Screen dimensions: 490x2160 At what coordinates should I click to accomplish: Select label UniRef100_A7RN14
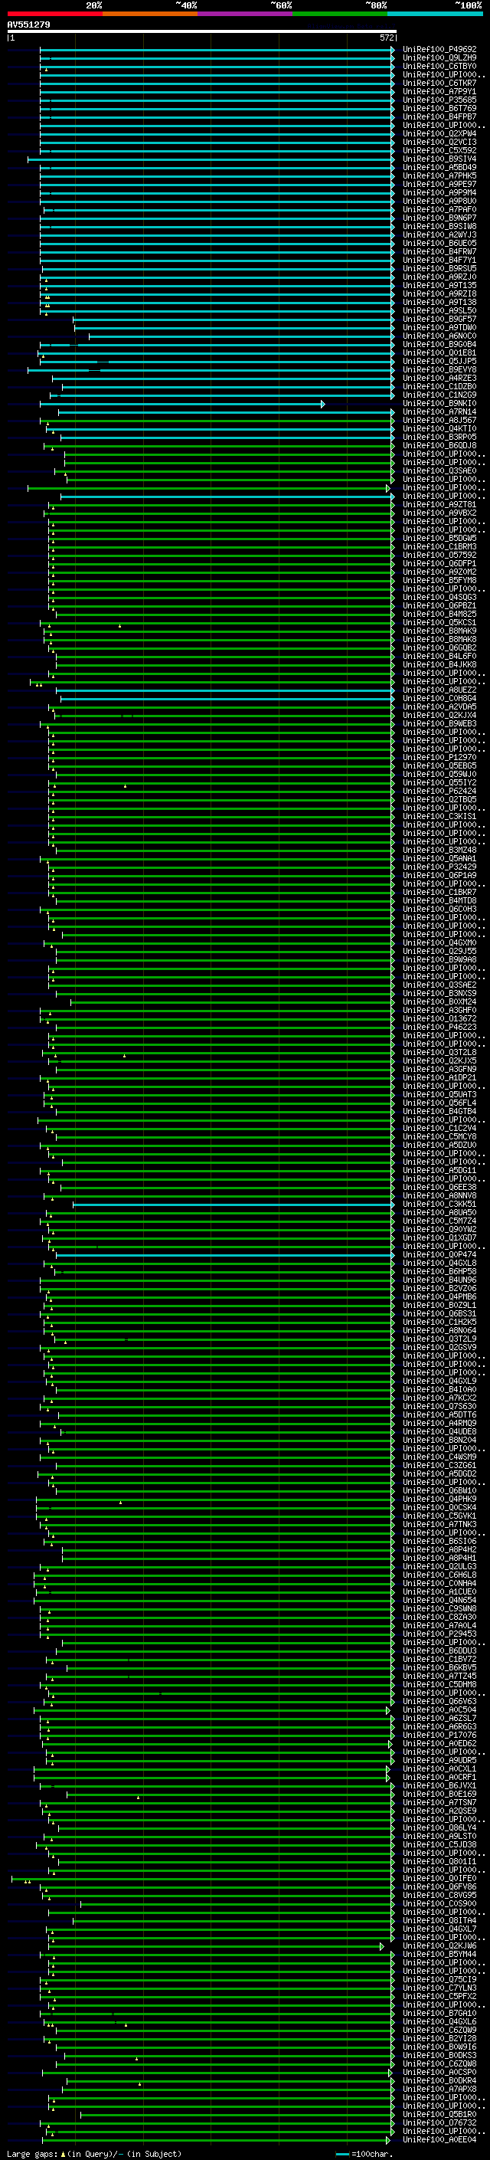click(x=439, y=411)
